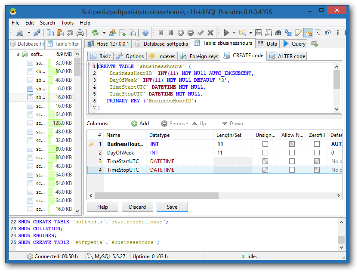Open the Tools menu
The height and width of the screenshot is (272, 358).
[x=68, y=23]
